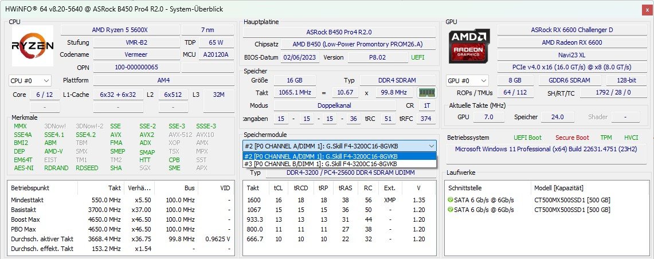
Task: Click the memory module chip icon
Action: (x=426, y=93)
